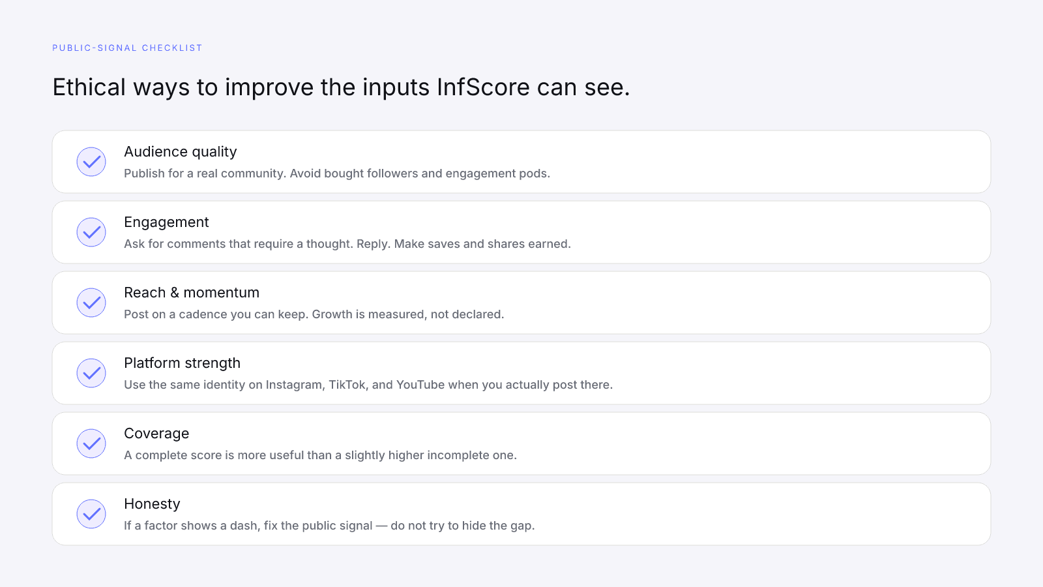The height and width of the screenshot is (587, 1043).
Task: Click the checkmark icon beside Platform strength
Action: pos(91,373)
